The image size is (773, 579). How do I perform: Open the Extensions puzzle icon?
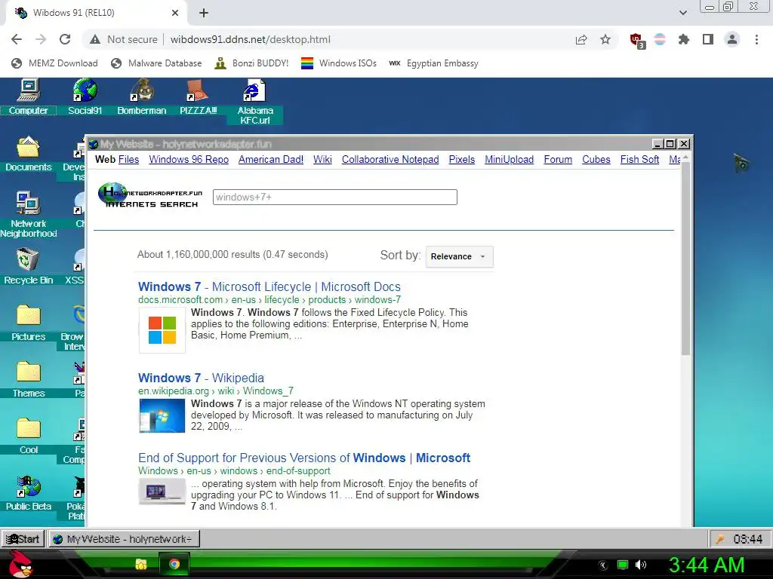[684, 39]
